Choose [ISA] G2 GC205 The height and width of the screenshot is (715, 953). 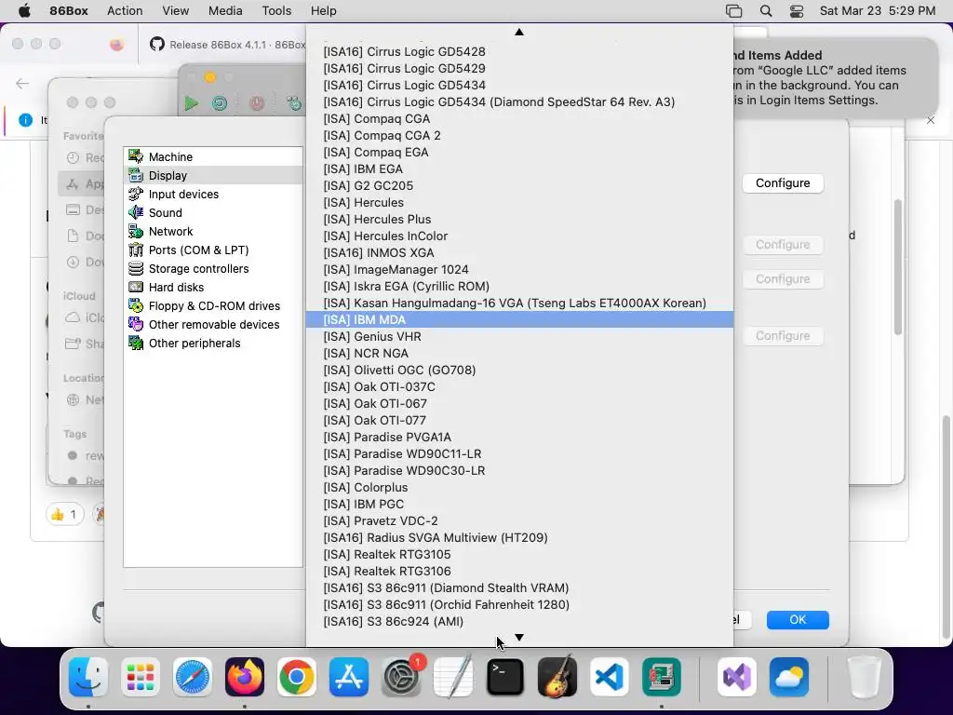pyautogui.click(x=519, y=185)
